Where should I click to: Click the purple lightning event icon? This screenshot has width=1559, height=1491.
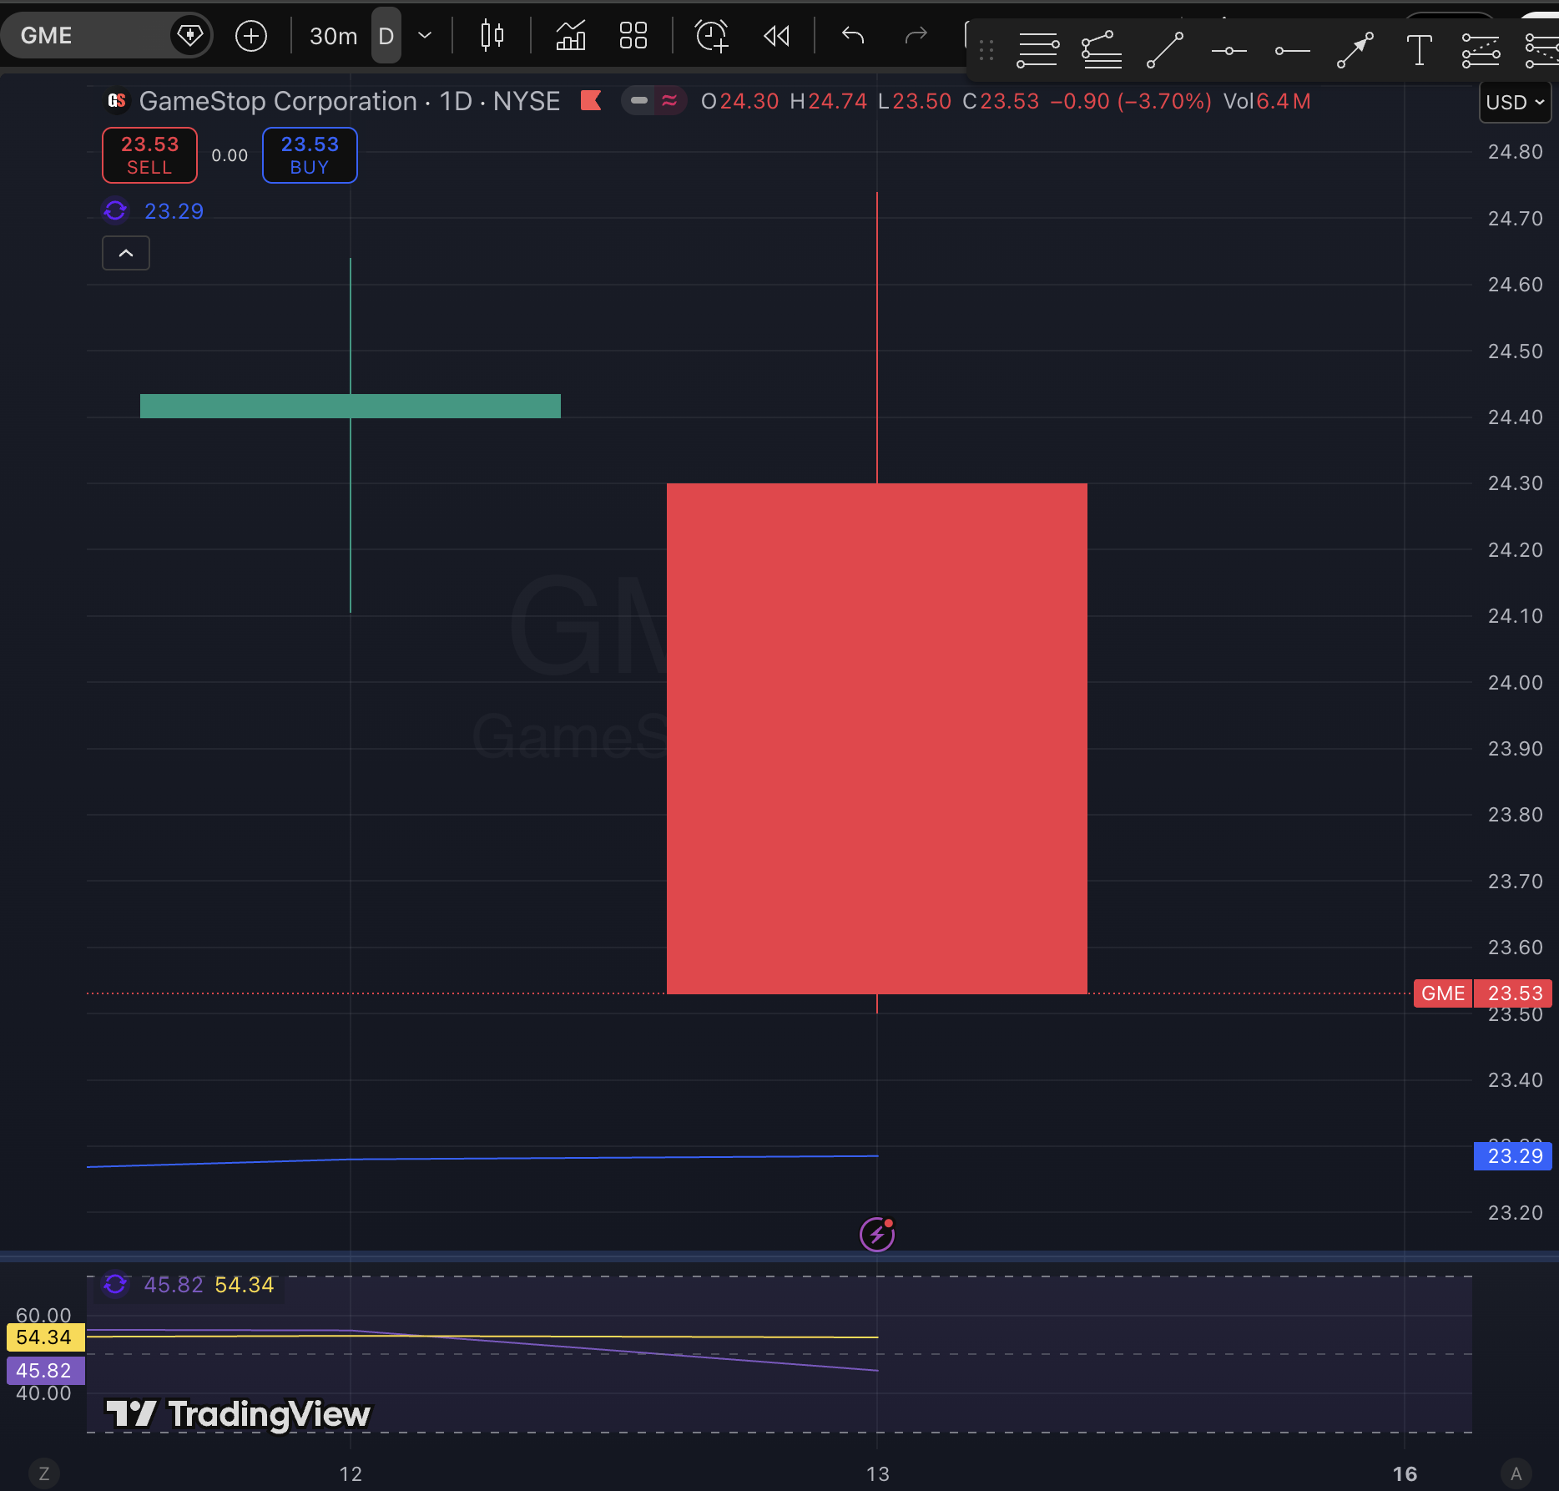877,1234
